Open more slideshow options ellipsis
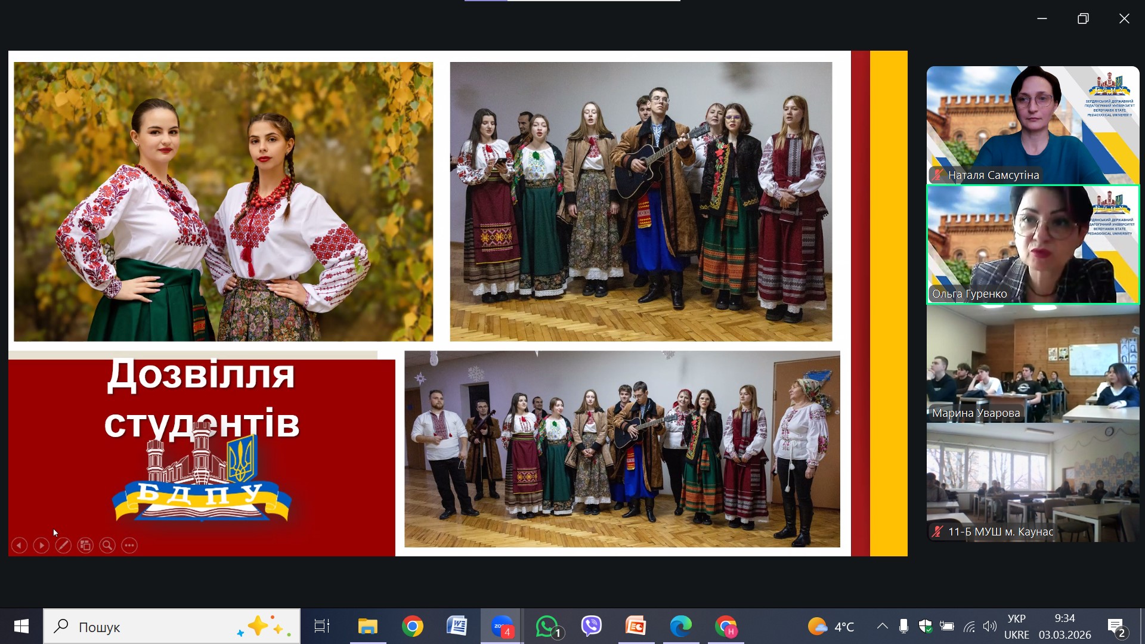This screenshot has width=1145, height=644. tap(129, 546)
